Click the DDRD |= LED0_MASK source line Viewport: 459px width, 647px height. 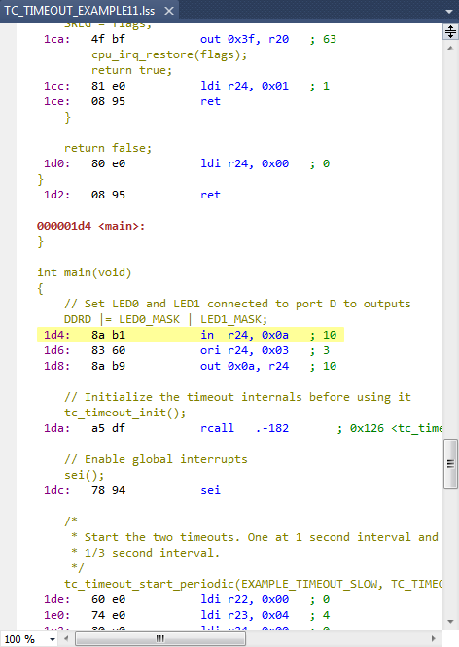point(165,319)
